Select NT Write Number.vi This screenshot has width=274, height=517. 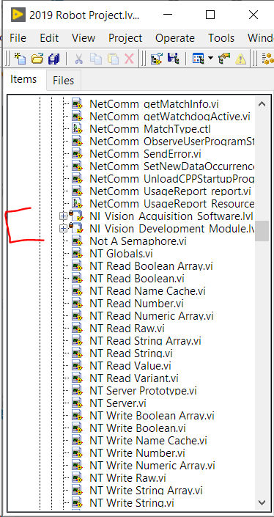(x=137, y=453)
